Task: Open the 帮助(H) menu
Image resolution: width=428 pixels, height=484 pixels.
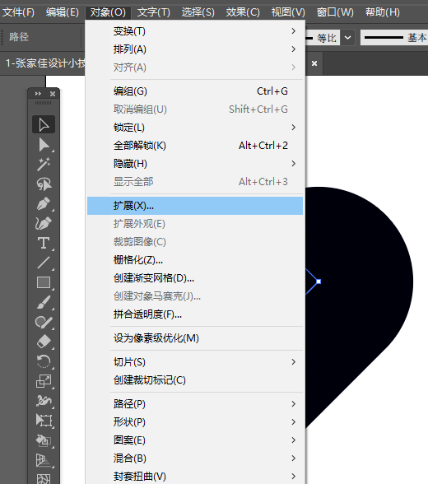Action: coord(383,12)
